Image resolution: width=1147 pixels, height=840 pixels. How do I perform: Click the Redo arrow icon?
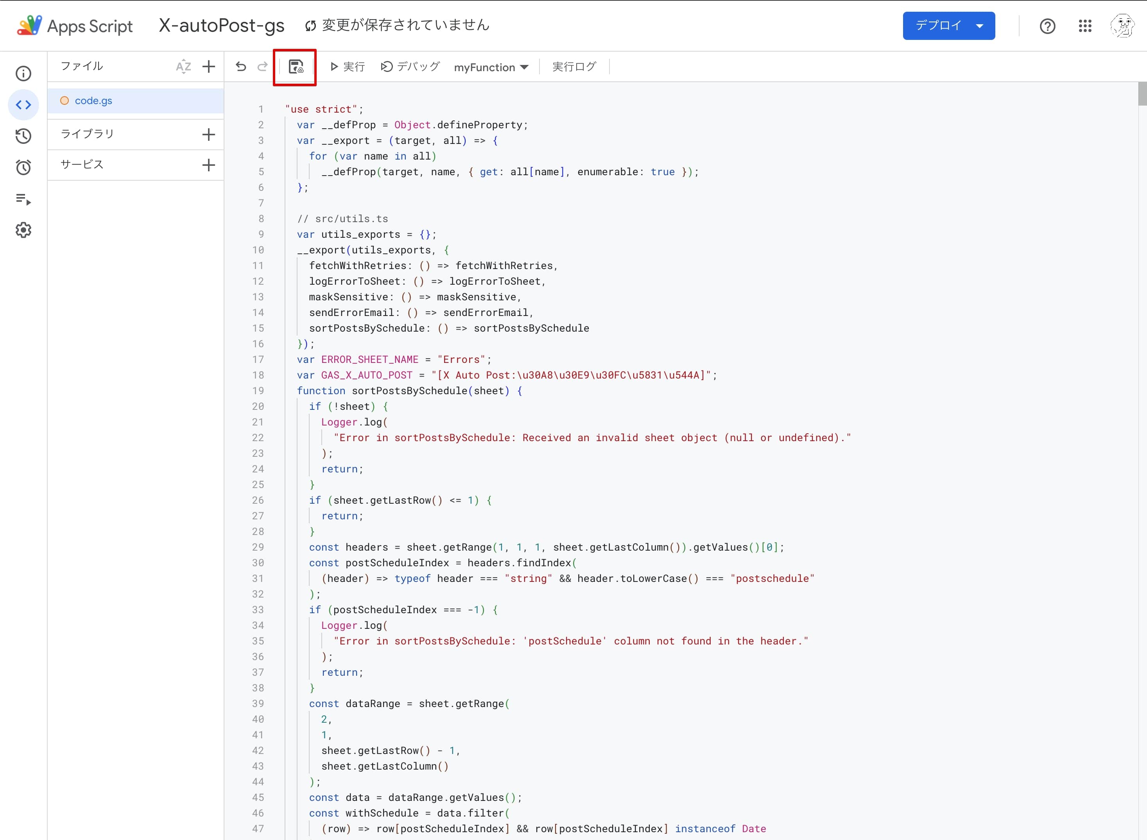tap(262, 66)
